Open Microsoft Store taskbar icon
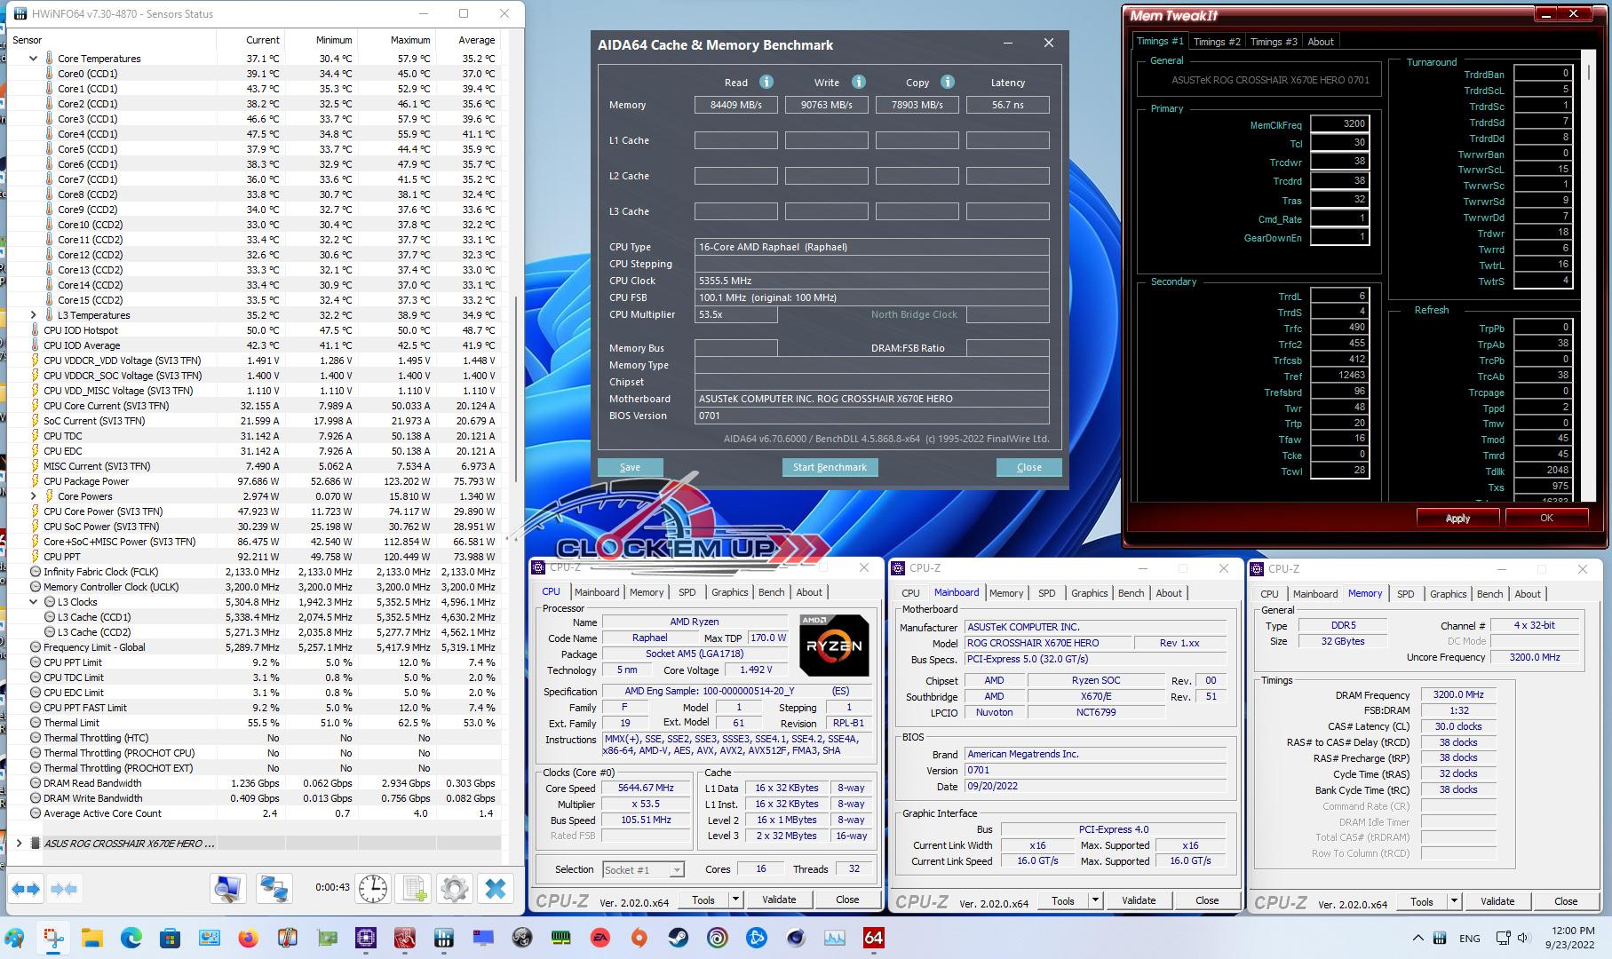This screenshot has width=1612, height=959. tap(171, 938)
